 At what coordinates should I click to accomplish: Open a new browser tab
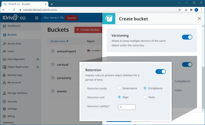[x=52, y=4]
